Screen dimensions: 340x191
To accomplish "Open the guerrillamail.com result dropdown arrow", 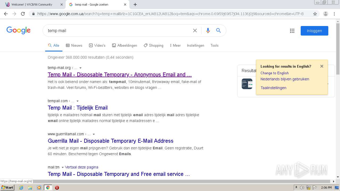I will pyautogui.click(x=94, y=134).
